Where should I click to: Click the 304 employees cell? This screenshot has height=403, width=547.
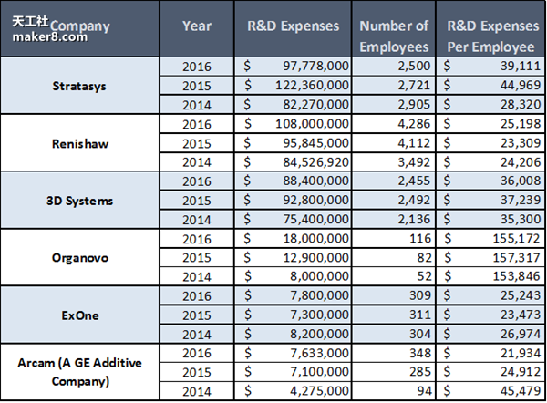(x=394, y=334)
